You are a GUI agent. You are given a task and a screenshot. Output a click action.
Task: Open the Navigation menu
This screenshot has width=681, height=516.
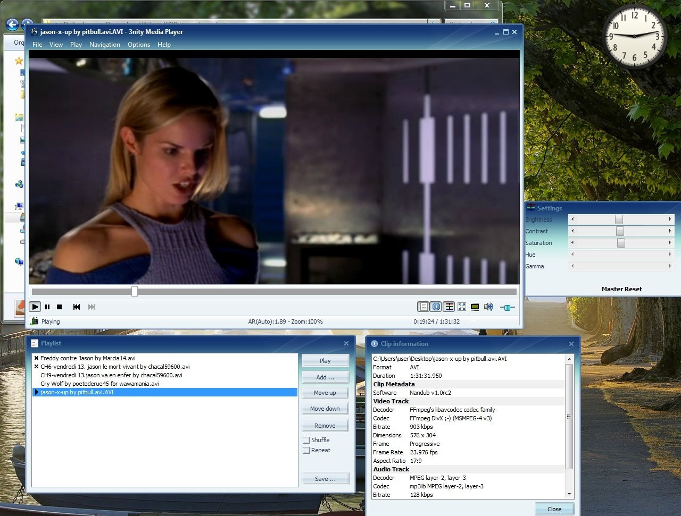click(105, 45)
